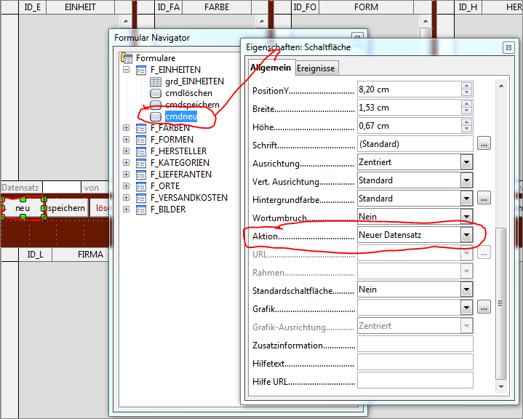Switch to the Allgemein tab
The width and height of the screenshot is (523, 419).
tap(271, 68)
